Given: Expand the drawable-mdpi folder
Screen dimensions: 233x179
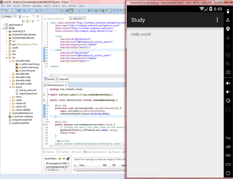Looking at the screenshot, I should (x=10, y=77).
